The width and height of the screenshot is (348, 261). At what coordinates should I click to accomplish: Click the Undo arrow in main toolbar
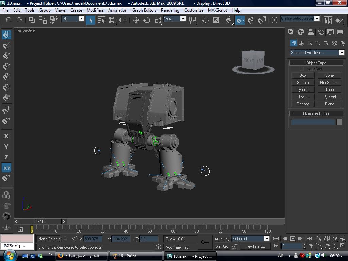(x=8, y=20)
